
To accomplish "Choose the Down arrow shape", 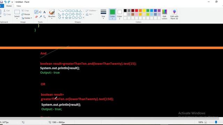I will pyautogui.click(x=60, y=18).
